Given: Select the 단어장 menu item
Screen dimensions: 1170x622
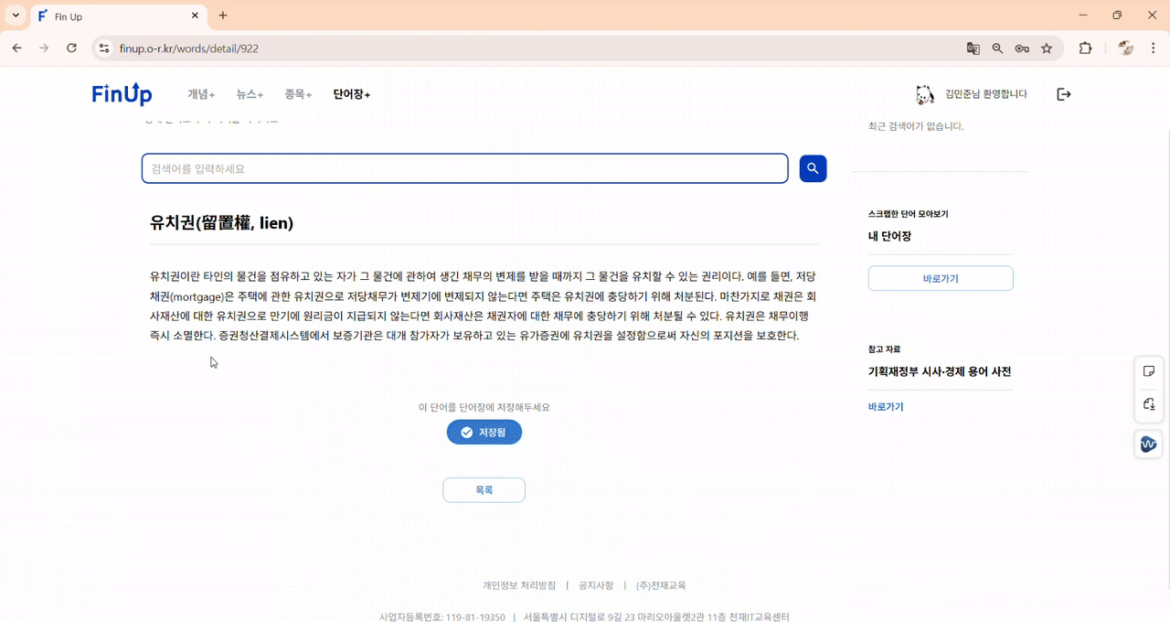Looking at the screenshot, I should click(351, 93).
